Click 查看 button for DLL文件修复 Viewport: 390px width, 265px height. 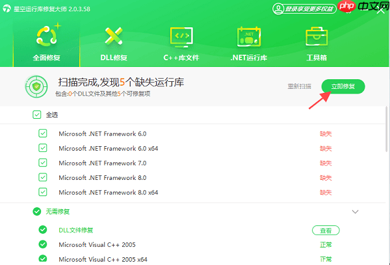click(x=326, y=231)
